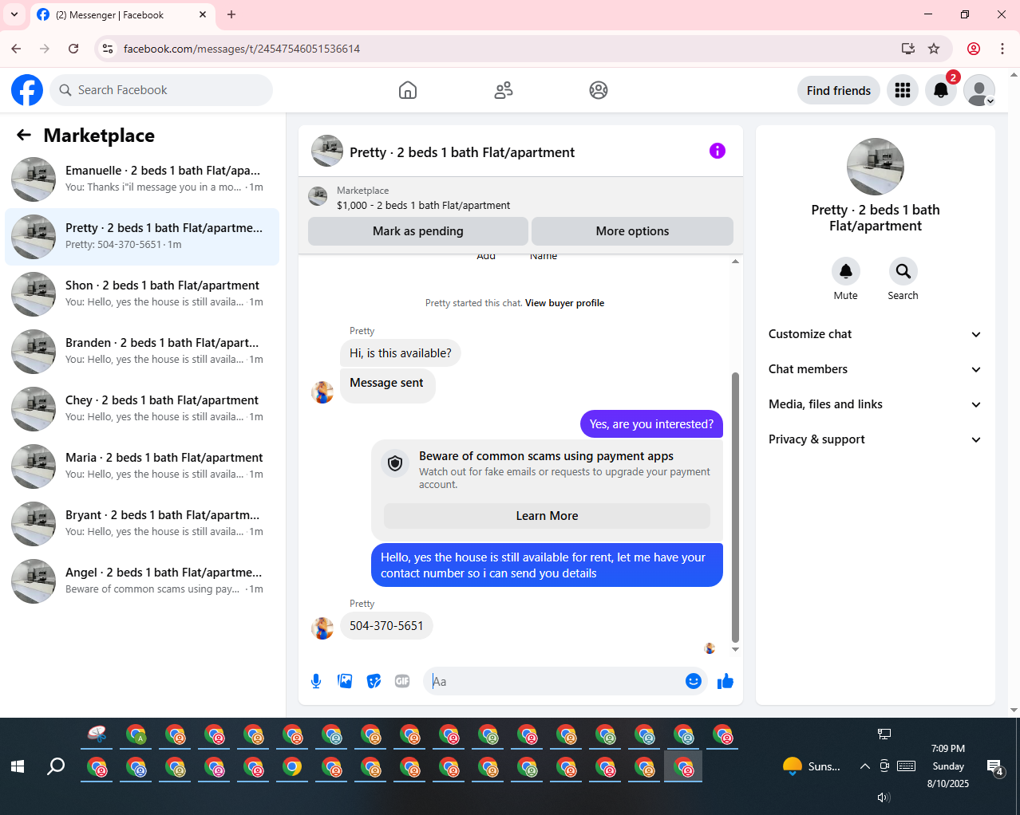Go to the Home feed icon

click(408, 90)
